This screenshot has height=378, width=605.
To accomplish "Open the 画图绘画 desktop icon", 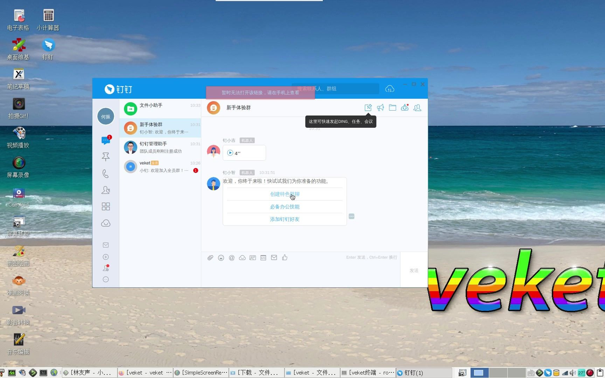I will pyautogui.click(x=19, y=256).
